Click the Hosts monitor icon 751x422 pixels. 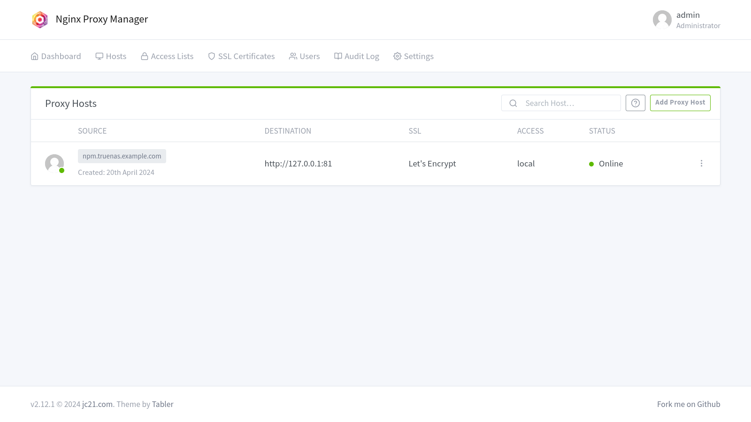click(99, 56)
